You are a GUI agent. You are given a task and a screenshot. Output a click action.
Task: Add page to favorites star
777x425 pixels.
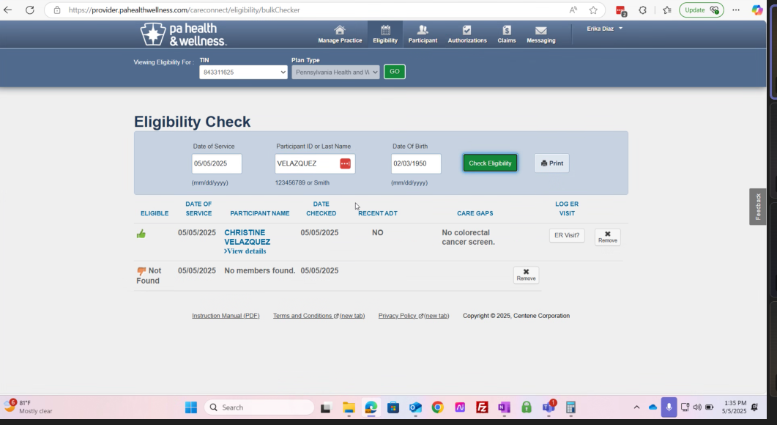tap(593, 10)
